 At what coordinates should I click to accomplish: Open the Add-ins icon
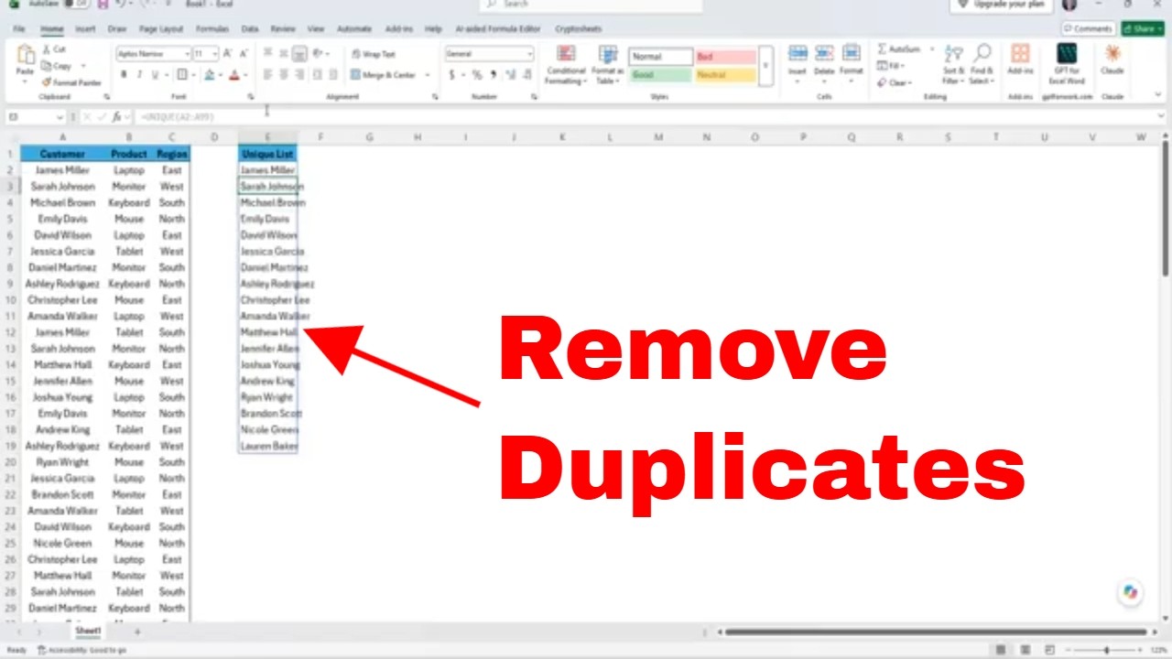coord(1020,55)
